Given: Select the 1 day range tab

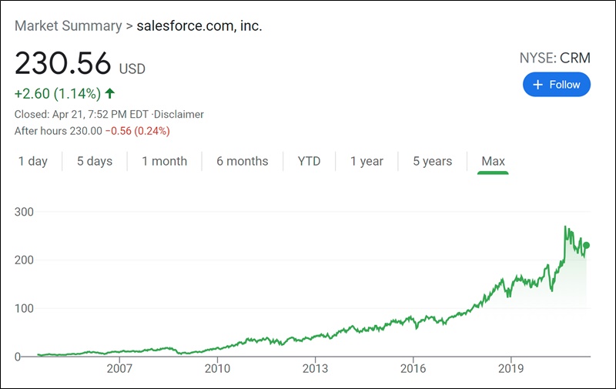Looking at the screenshot, I should click(x=32, y=161).
